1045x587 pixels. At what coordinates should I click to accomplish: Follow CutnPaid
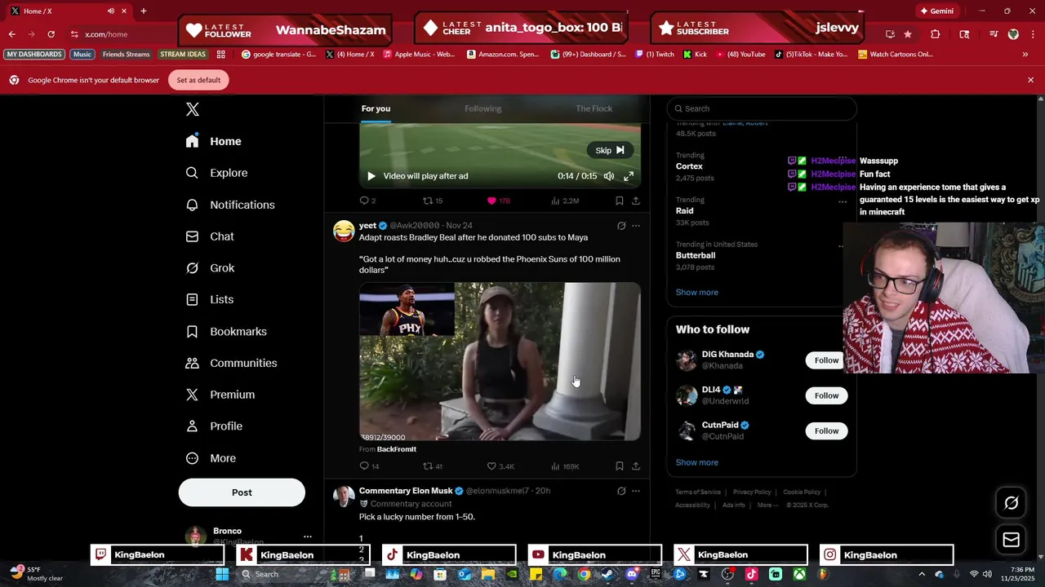(x=826, y=430)
